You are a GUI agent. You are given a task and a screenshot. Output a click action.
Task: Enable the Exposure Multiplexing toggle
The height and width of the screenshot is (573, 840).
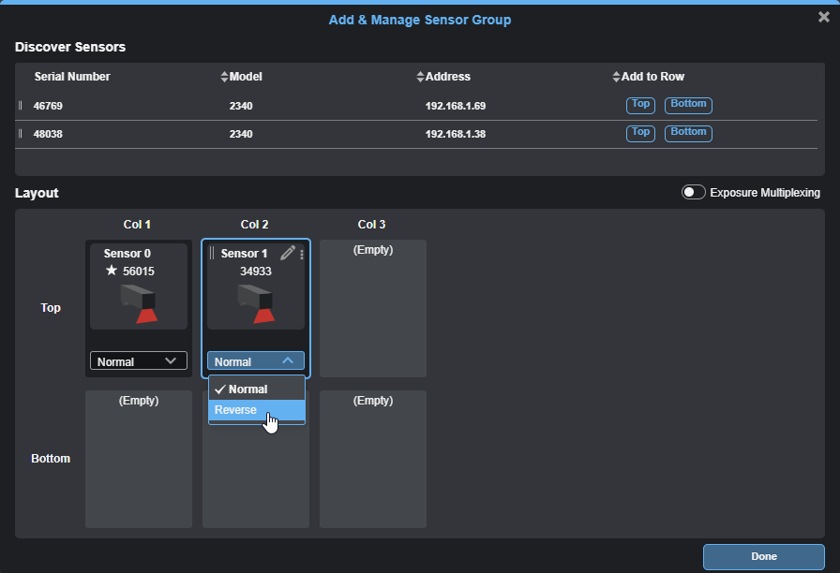pos(694,192)
